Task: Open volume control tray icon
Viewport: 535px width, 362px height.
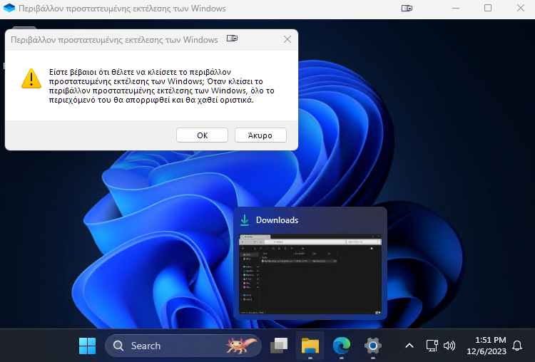Action: [x=449, y=346]
